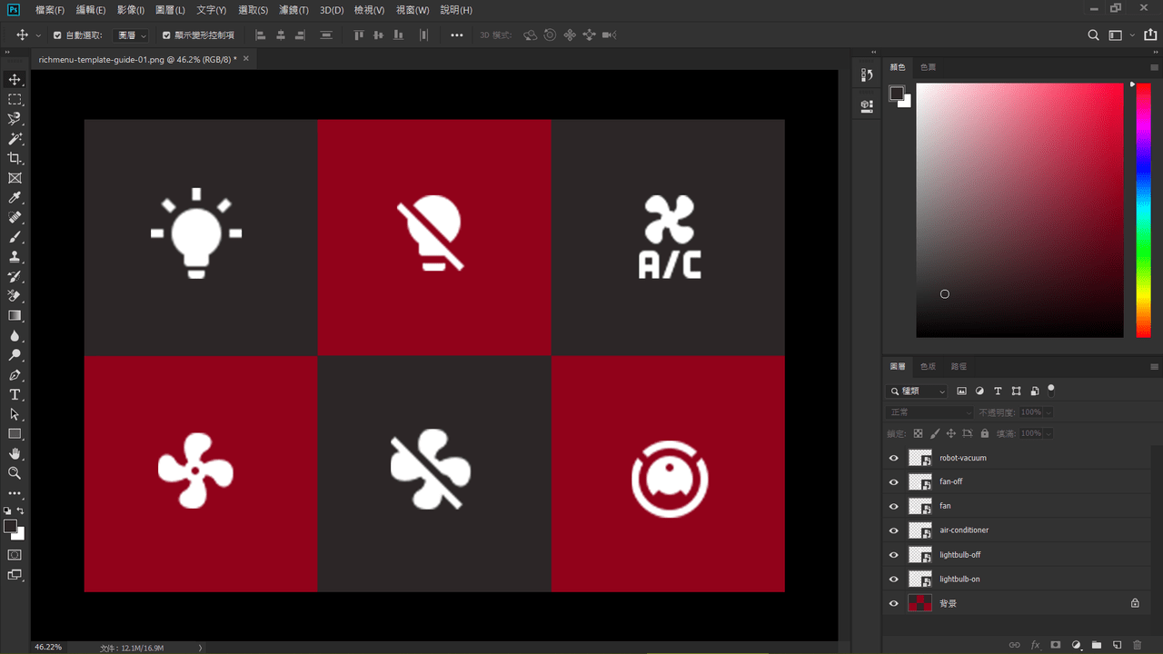The image size is (1163, 654).
Task: Click the Share icon at top right
Action: [1150, 35]
